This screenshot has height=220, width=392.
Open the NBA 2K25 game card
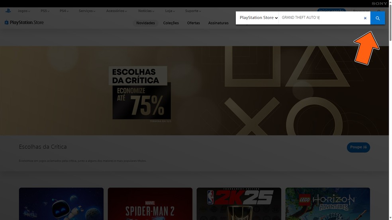tap(239, 204)
